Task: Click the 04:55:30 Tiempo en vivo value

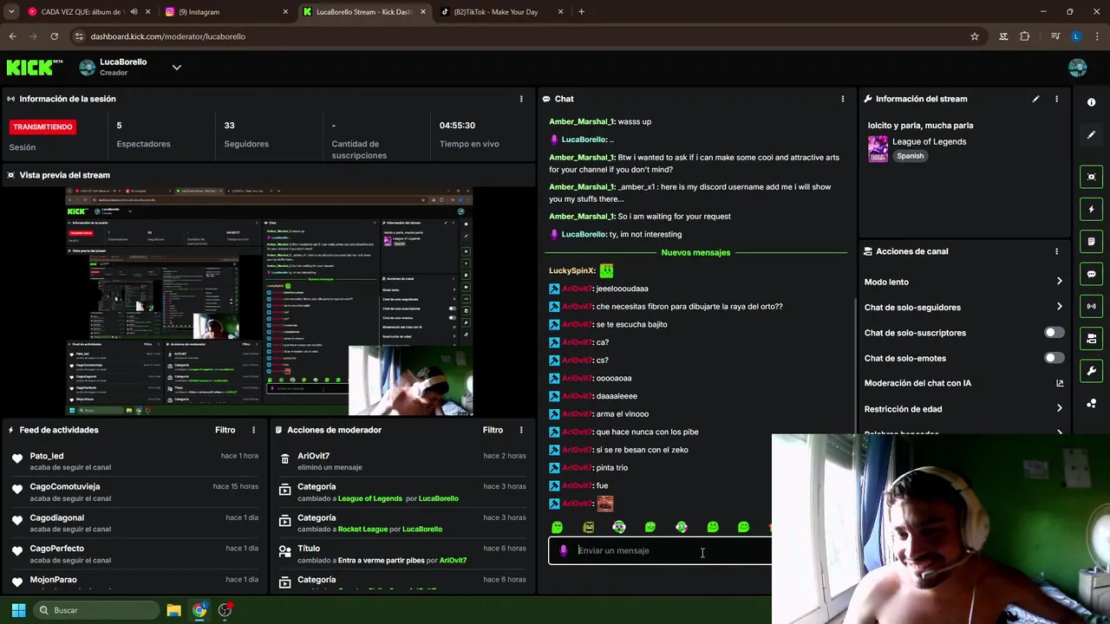Action: click(457, 126)
